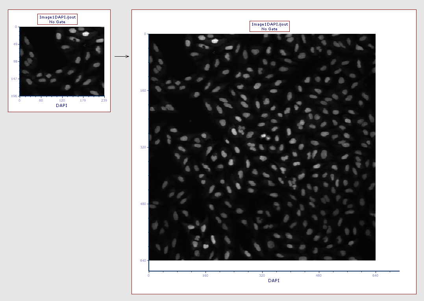424x301 pixels.
Task: Click the 239 tick on small plot x-axis
Action: pos(104,100)
